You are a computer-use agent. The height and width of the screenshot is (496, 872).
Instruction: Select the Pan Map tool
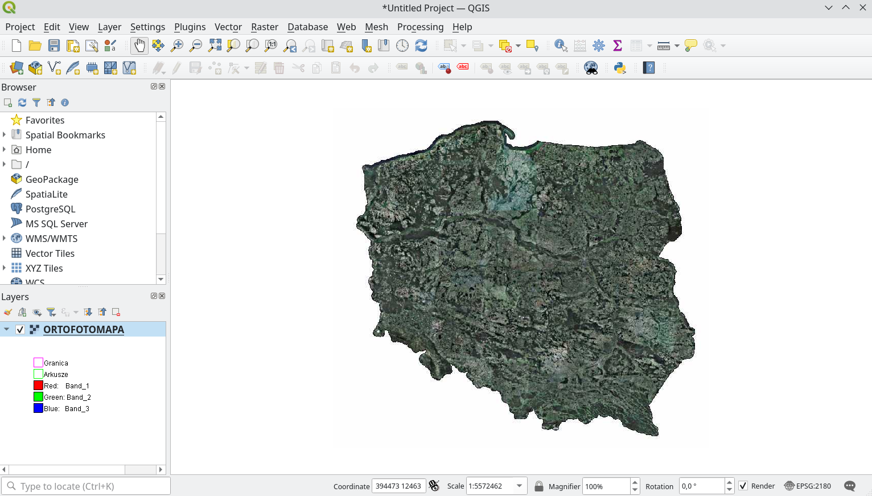click(x=139, y=46)
